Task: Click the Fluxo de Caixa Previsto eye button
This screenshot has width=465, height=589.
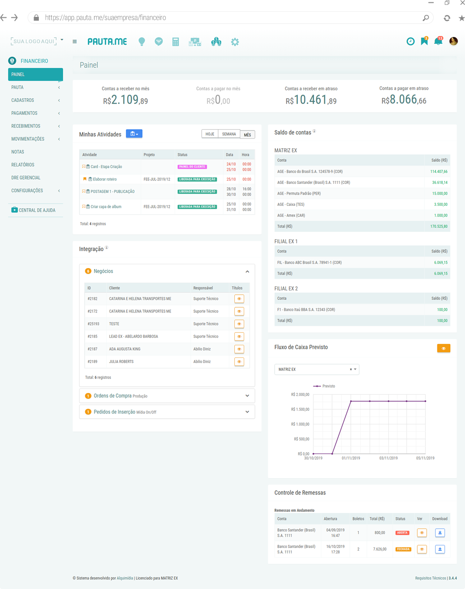Action: pyautogui.click(x=443, y=348)
